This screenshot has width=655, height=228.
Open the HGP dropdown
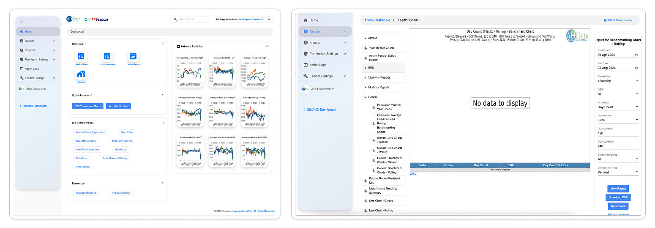click(x=618, y=94)
